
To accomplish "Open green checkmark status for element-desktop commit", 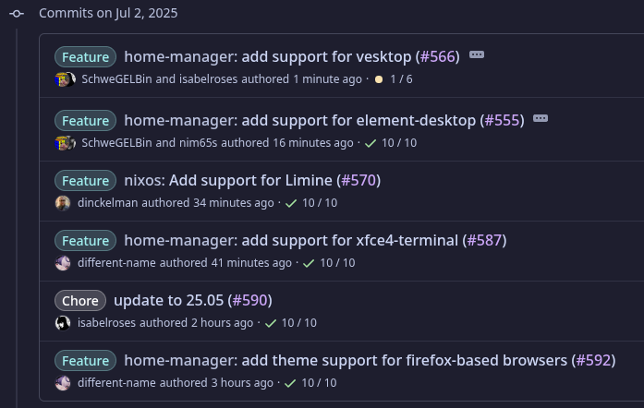I will (371, 143).
